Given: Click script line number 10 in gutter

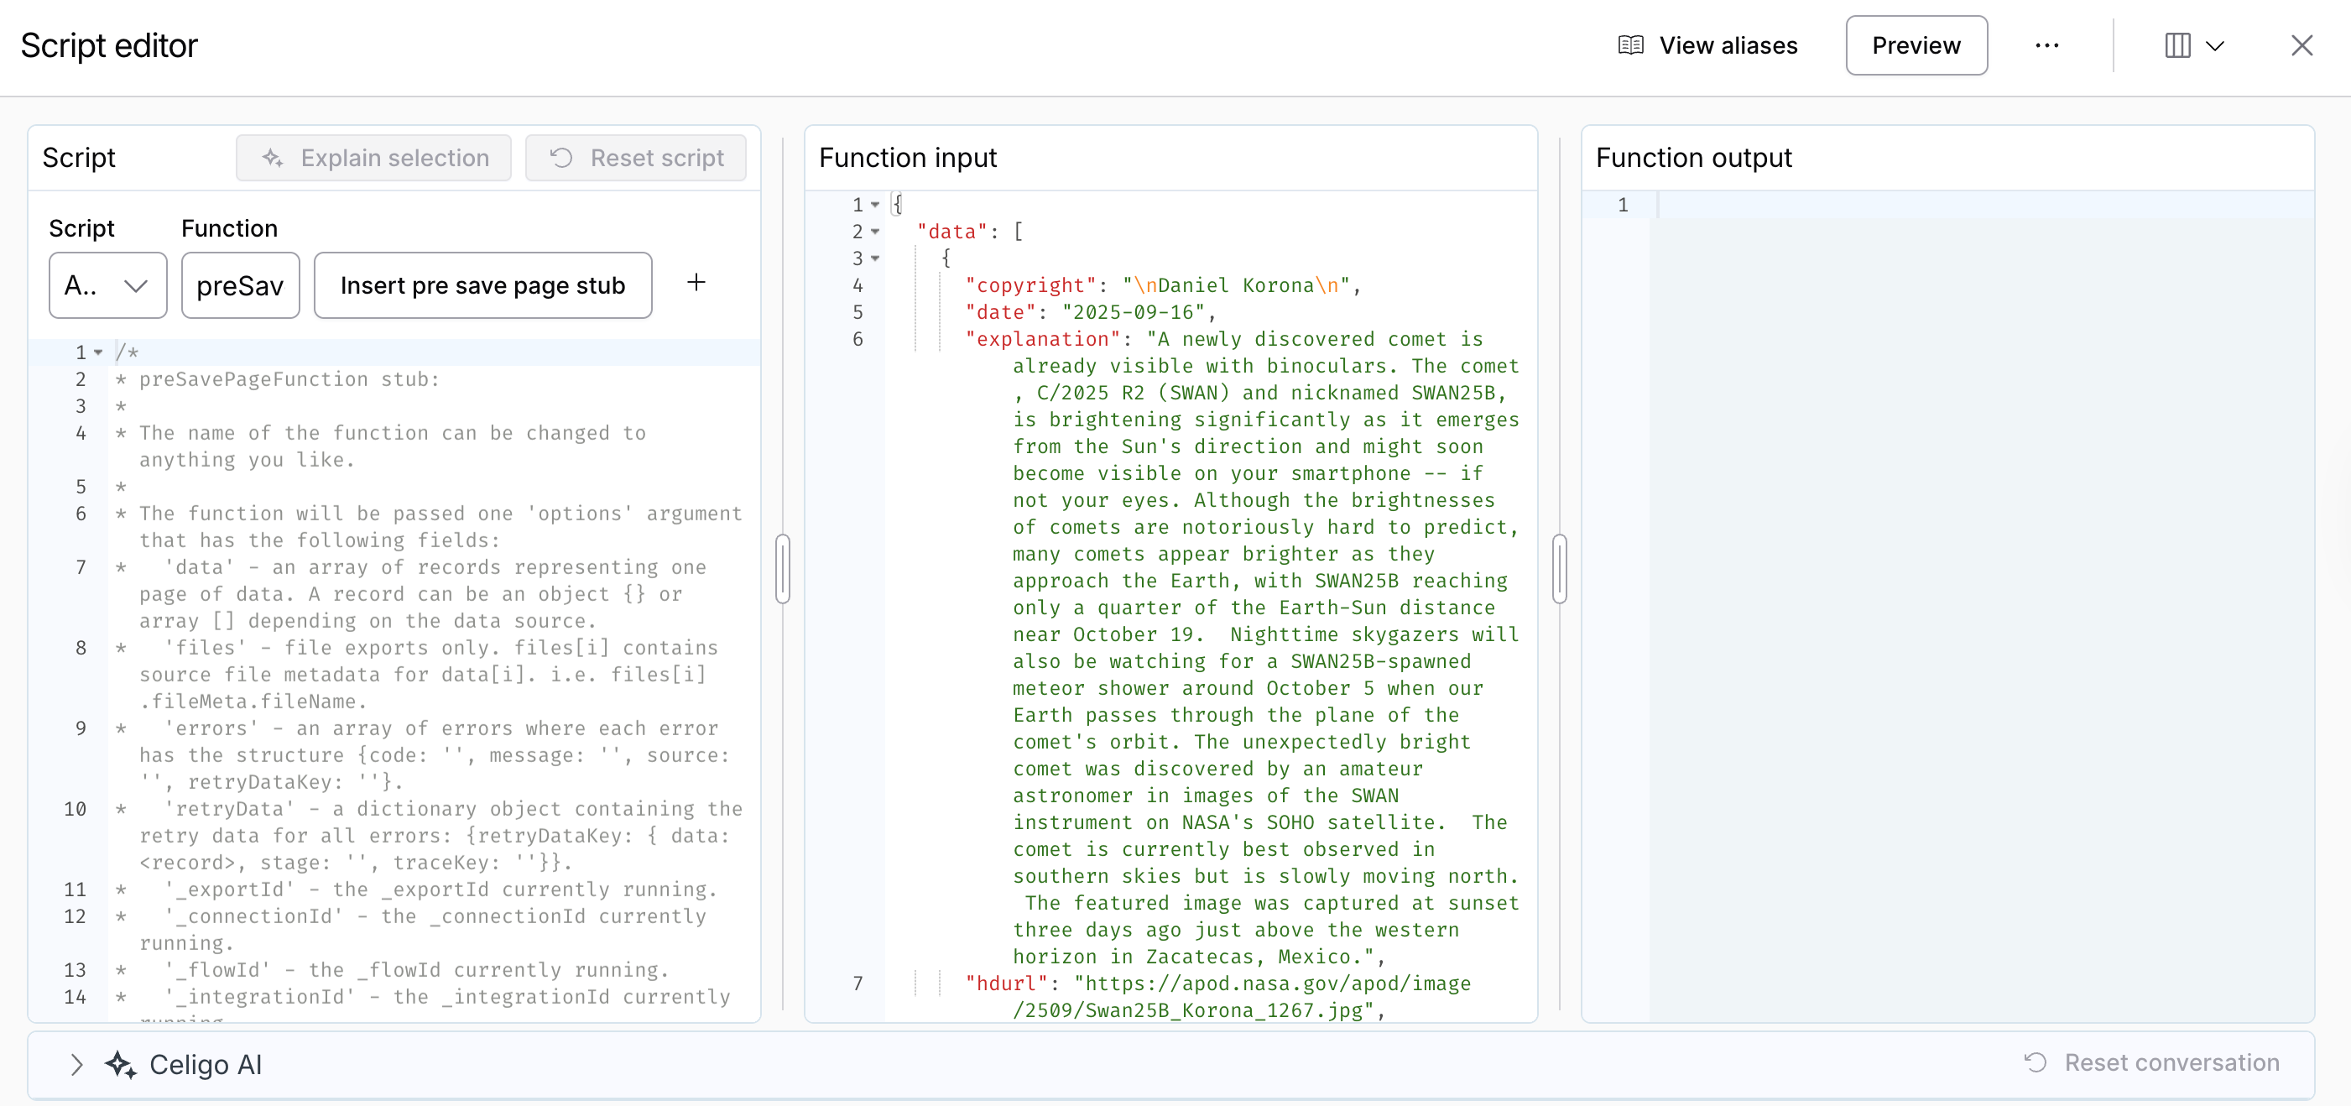Looking at the screenshot, I should click(x=75, y=810).
